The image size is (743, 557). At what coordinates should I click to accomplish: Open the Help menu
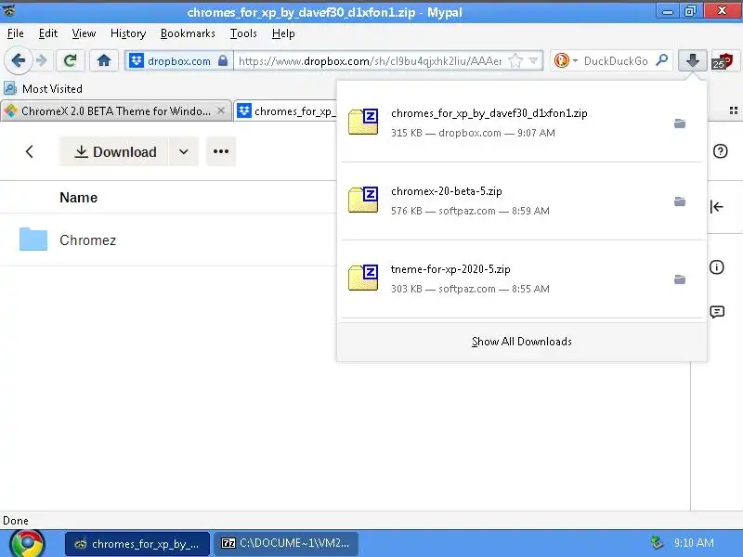click(283, 33)
